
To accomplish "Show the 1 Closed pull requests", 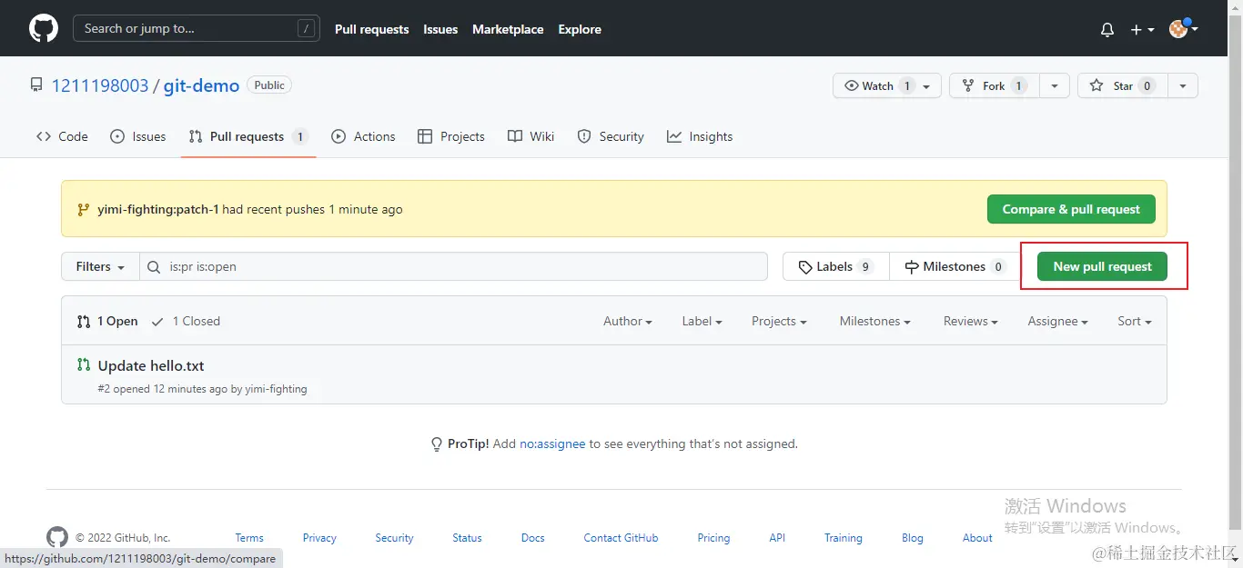I will 186,321.
